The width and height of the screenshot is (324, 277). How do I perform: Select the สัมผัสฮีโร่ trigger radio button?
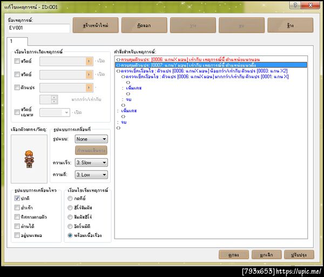tap(70, 217)
